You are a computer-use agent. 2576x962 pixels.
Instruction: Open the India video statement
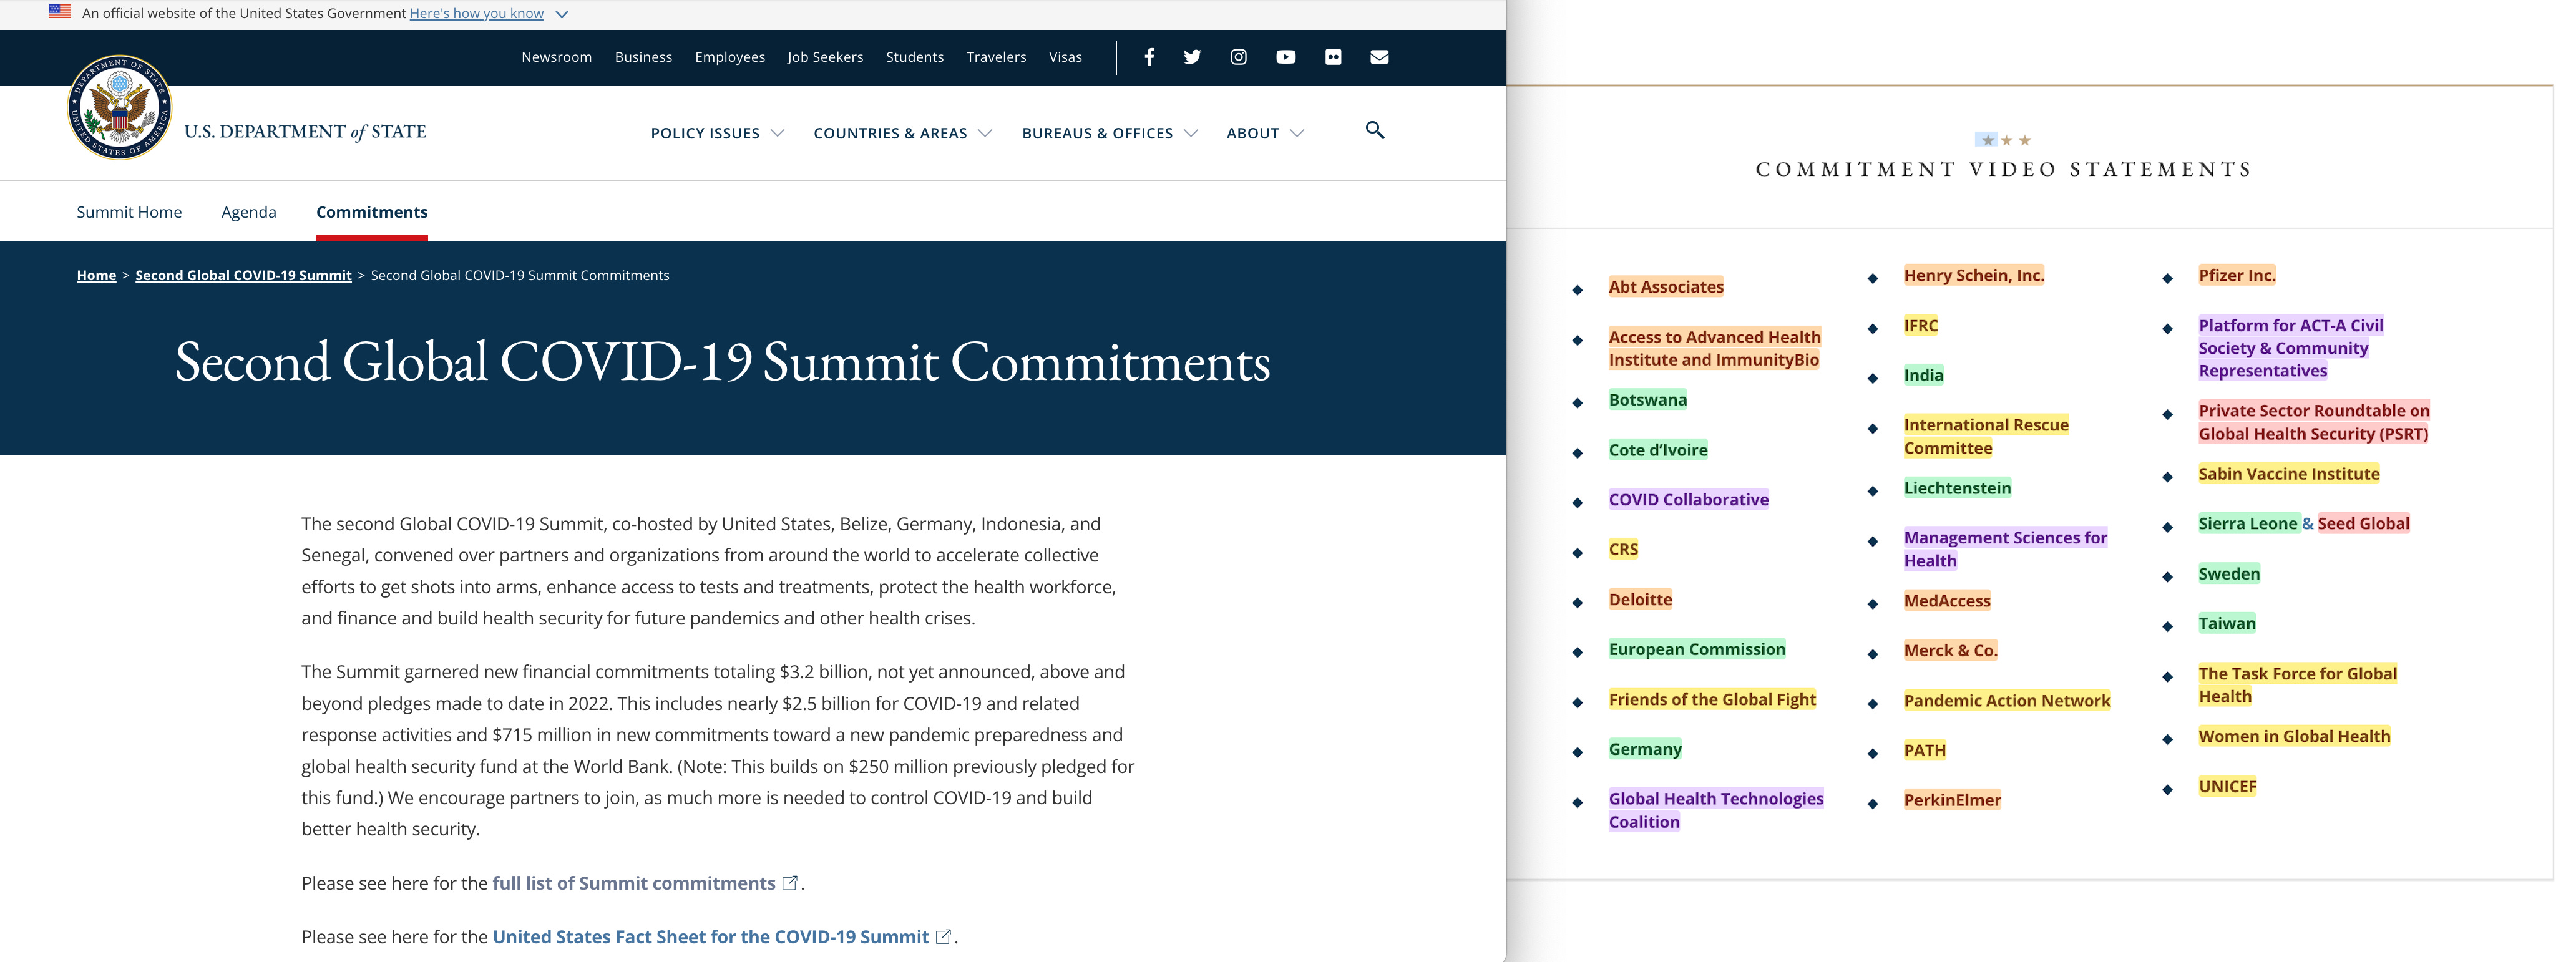coord(1923,376)
